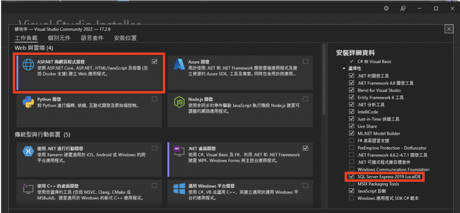Viewport: 460px width, 213px height.
Task: Toggle Just-in-Time debugger checkbox
Action: point(351,119)
